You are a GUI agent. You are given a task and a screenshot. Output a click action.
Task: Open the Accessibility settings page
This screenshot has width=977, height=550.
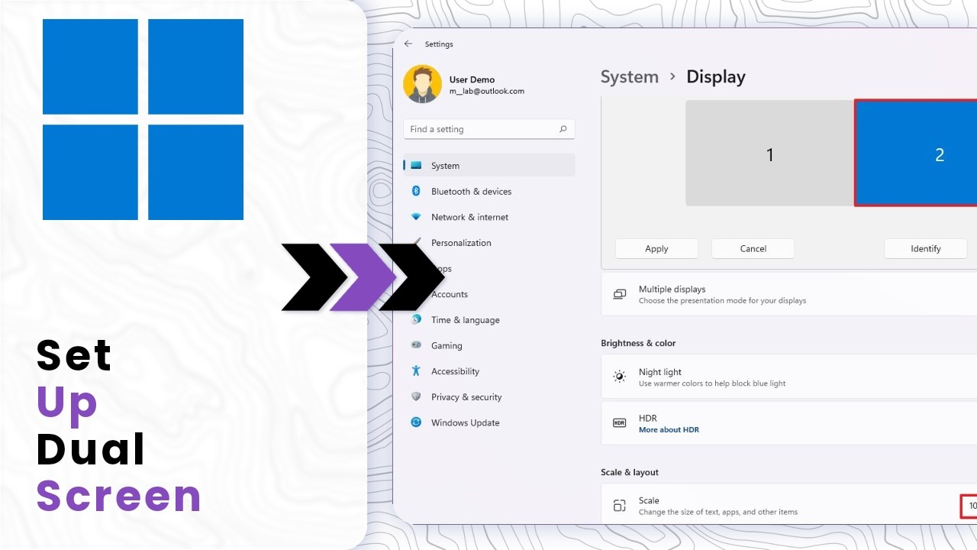pyautogui.click(x=489, y=371)
